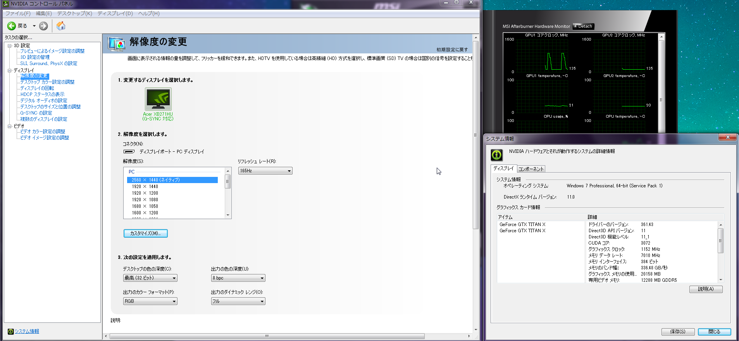Open the ヘルプ(H) menu

click(x=149, y=14)
